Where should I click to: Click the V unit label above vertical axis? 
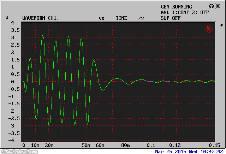[7, 18]
